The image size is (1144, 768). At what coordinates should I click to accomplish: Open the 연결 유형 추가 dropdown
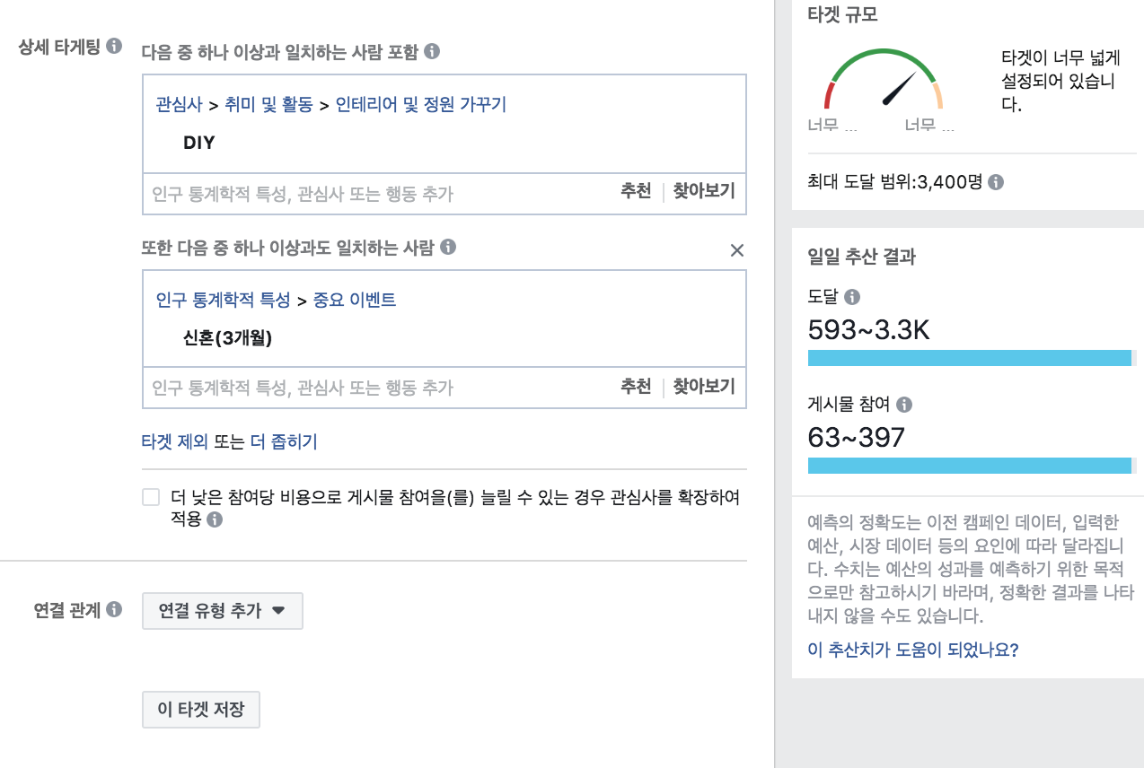222,611
